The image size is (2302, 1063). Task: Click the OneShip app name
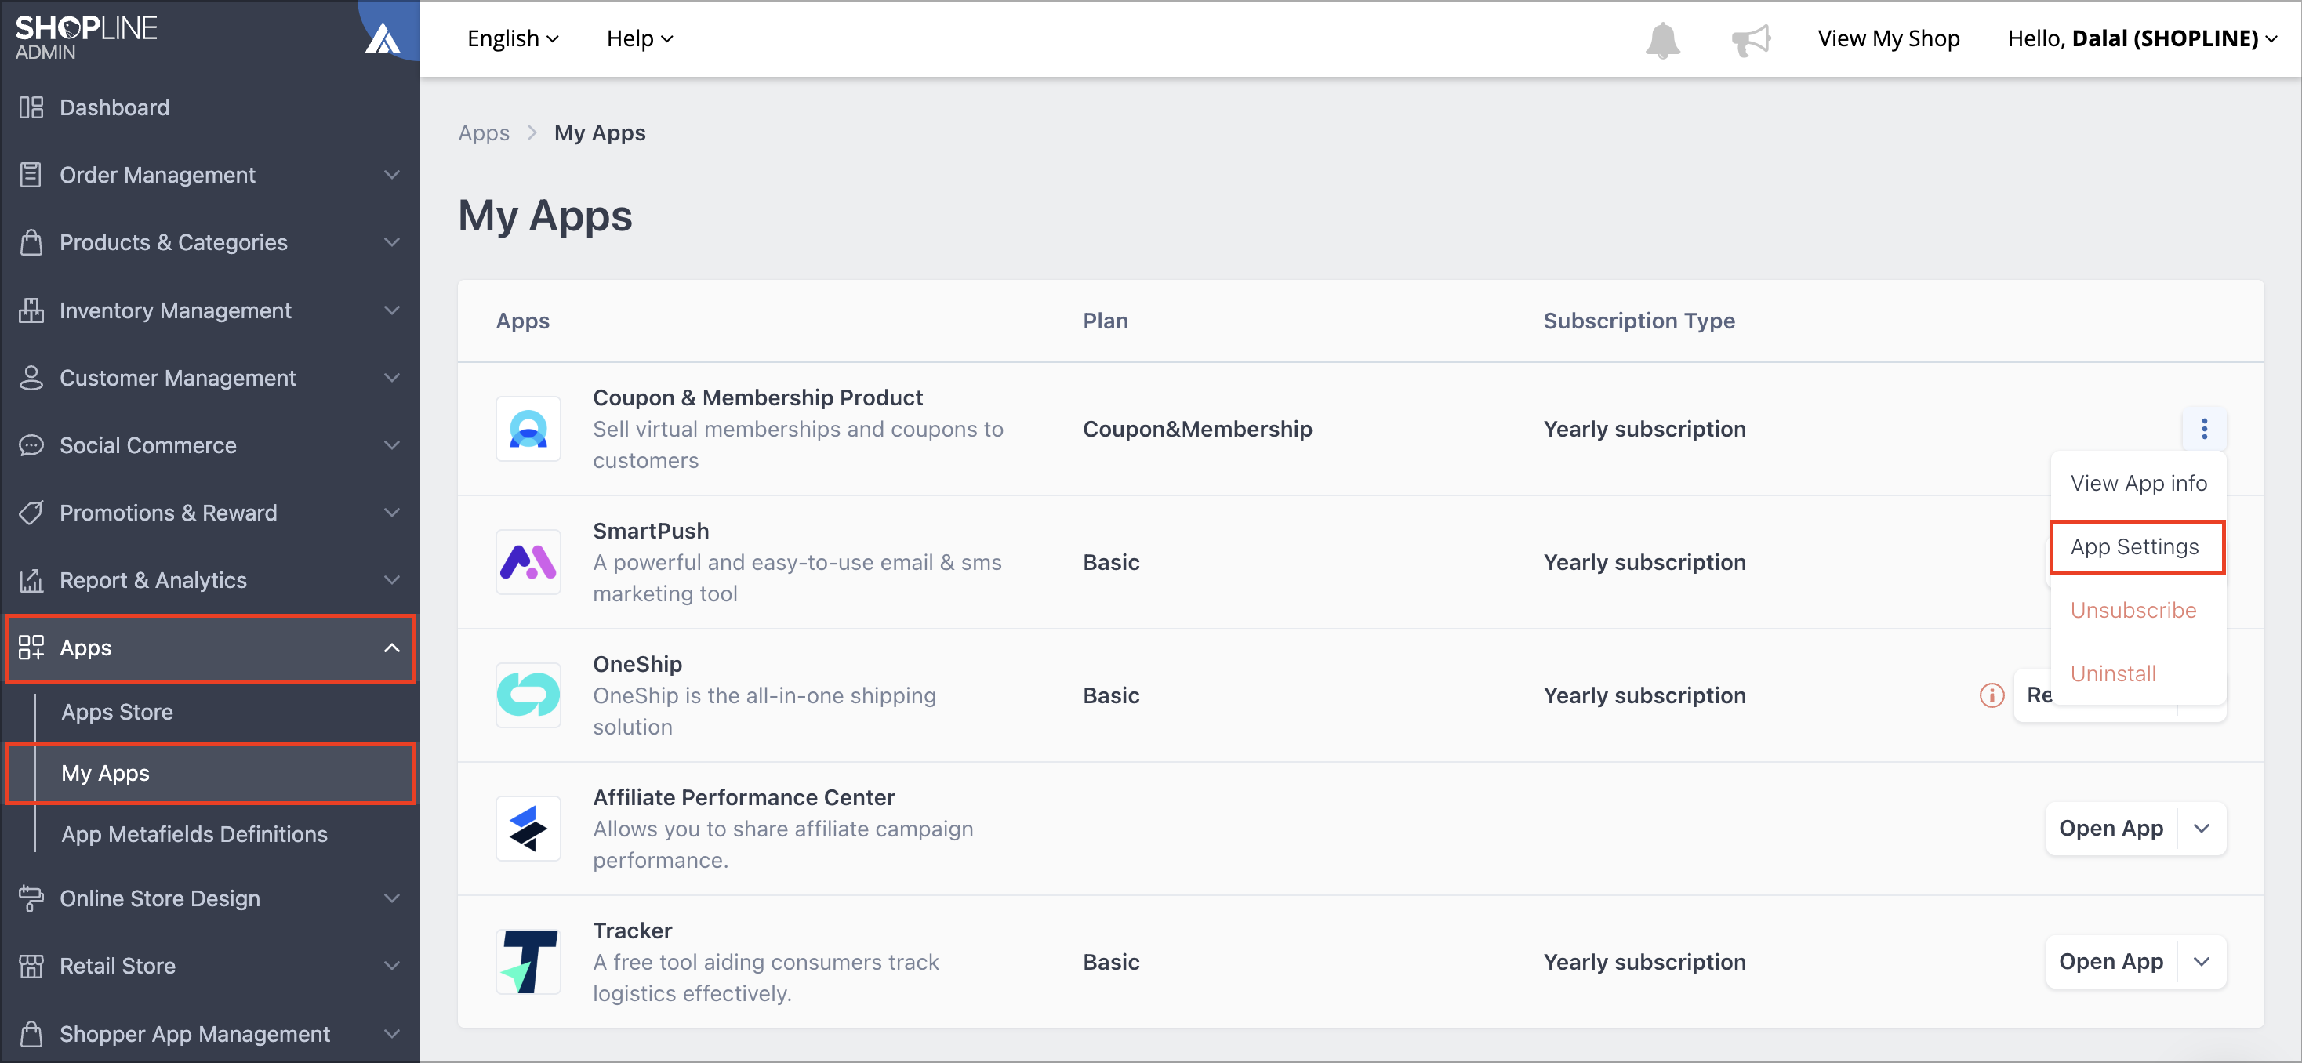click(637, 664)
